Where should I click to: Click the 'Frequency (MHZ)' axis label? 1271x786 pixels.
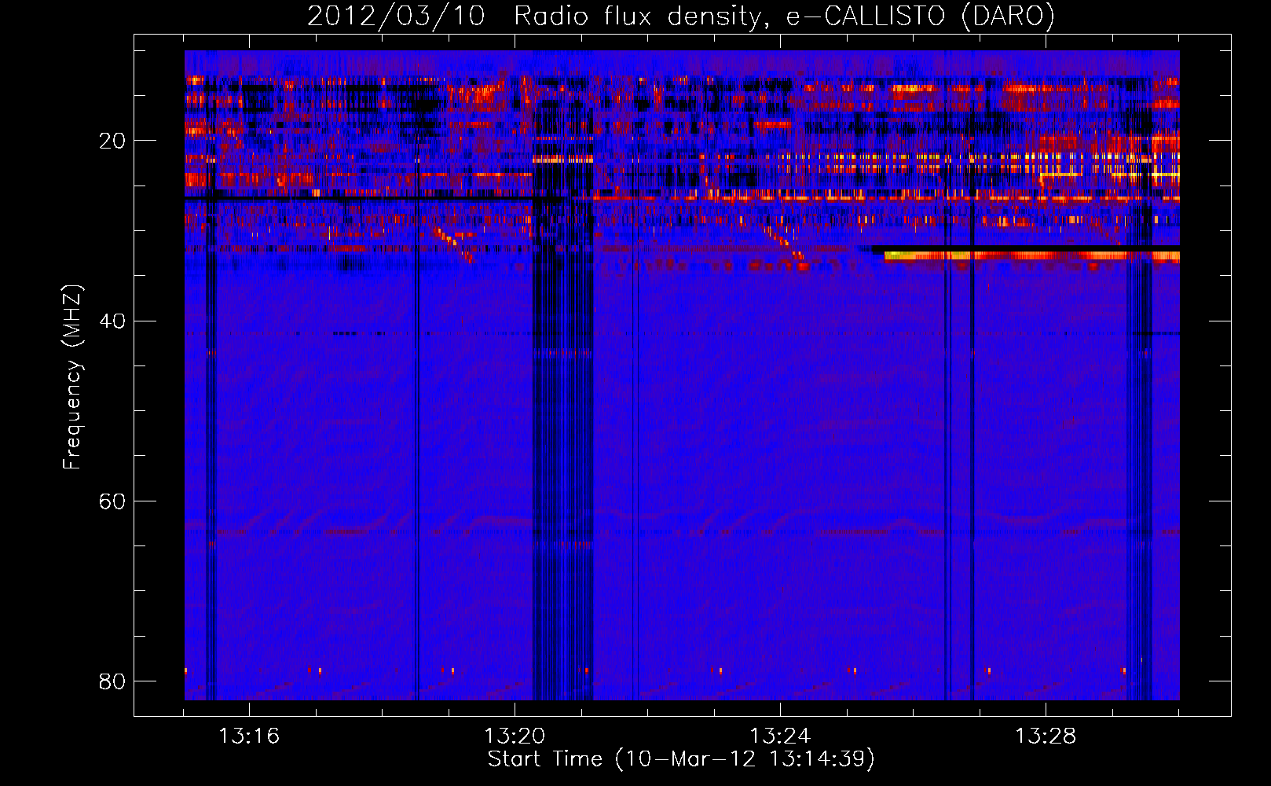tap(71, 377)
